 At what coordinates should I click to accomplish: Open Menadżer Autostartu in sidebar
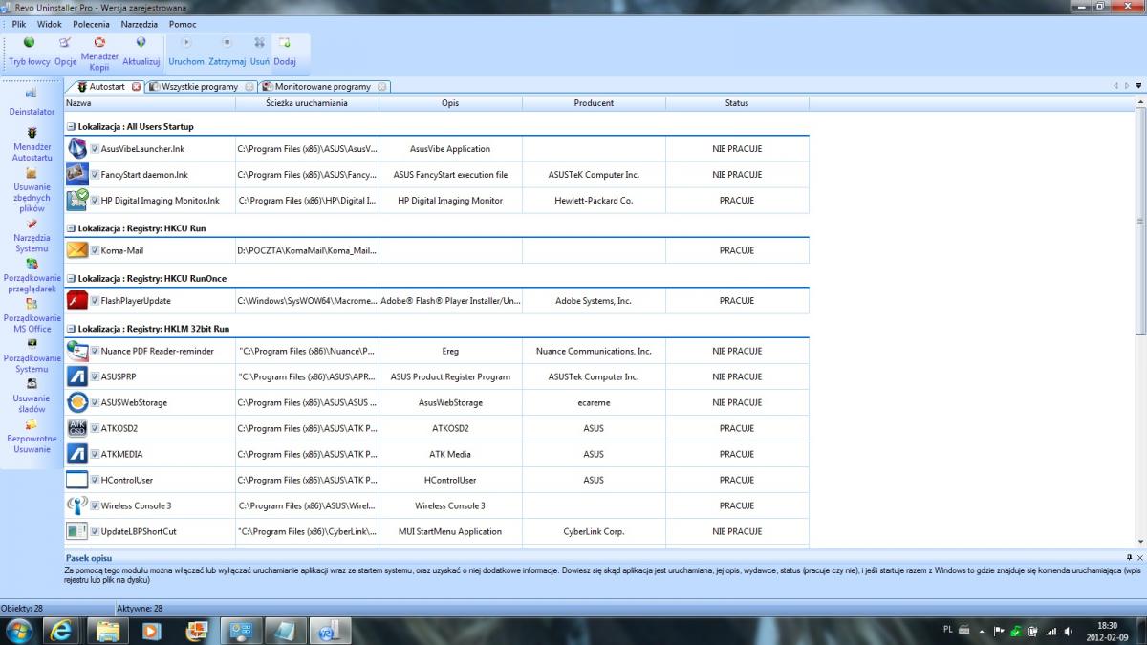pos(32,144)
